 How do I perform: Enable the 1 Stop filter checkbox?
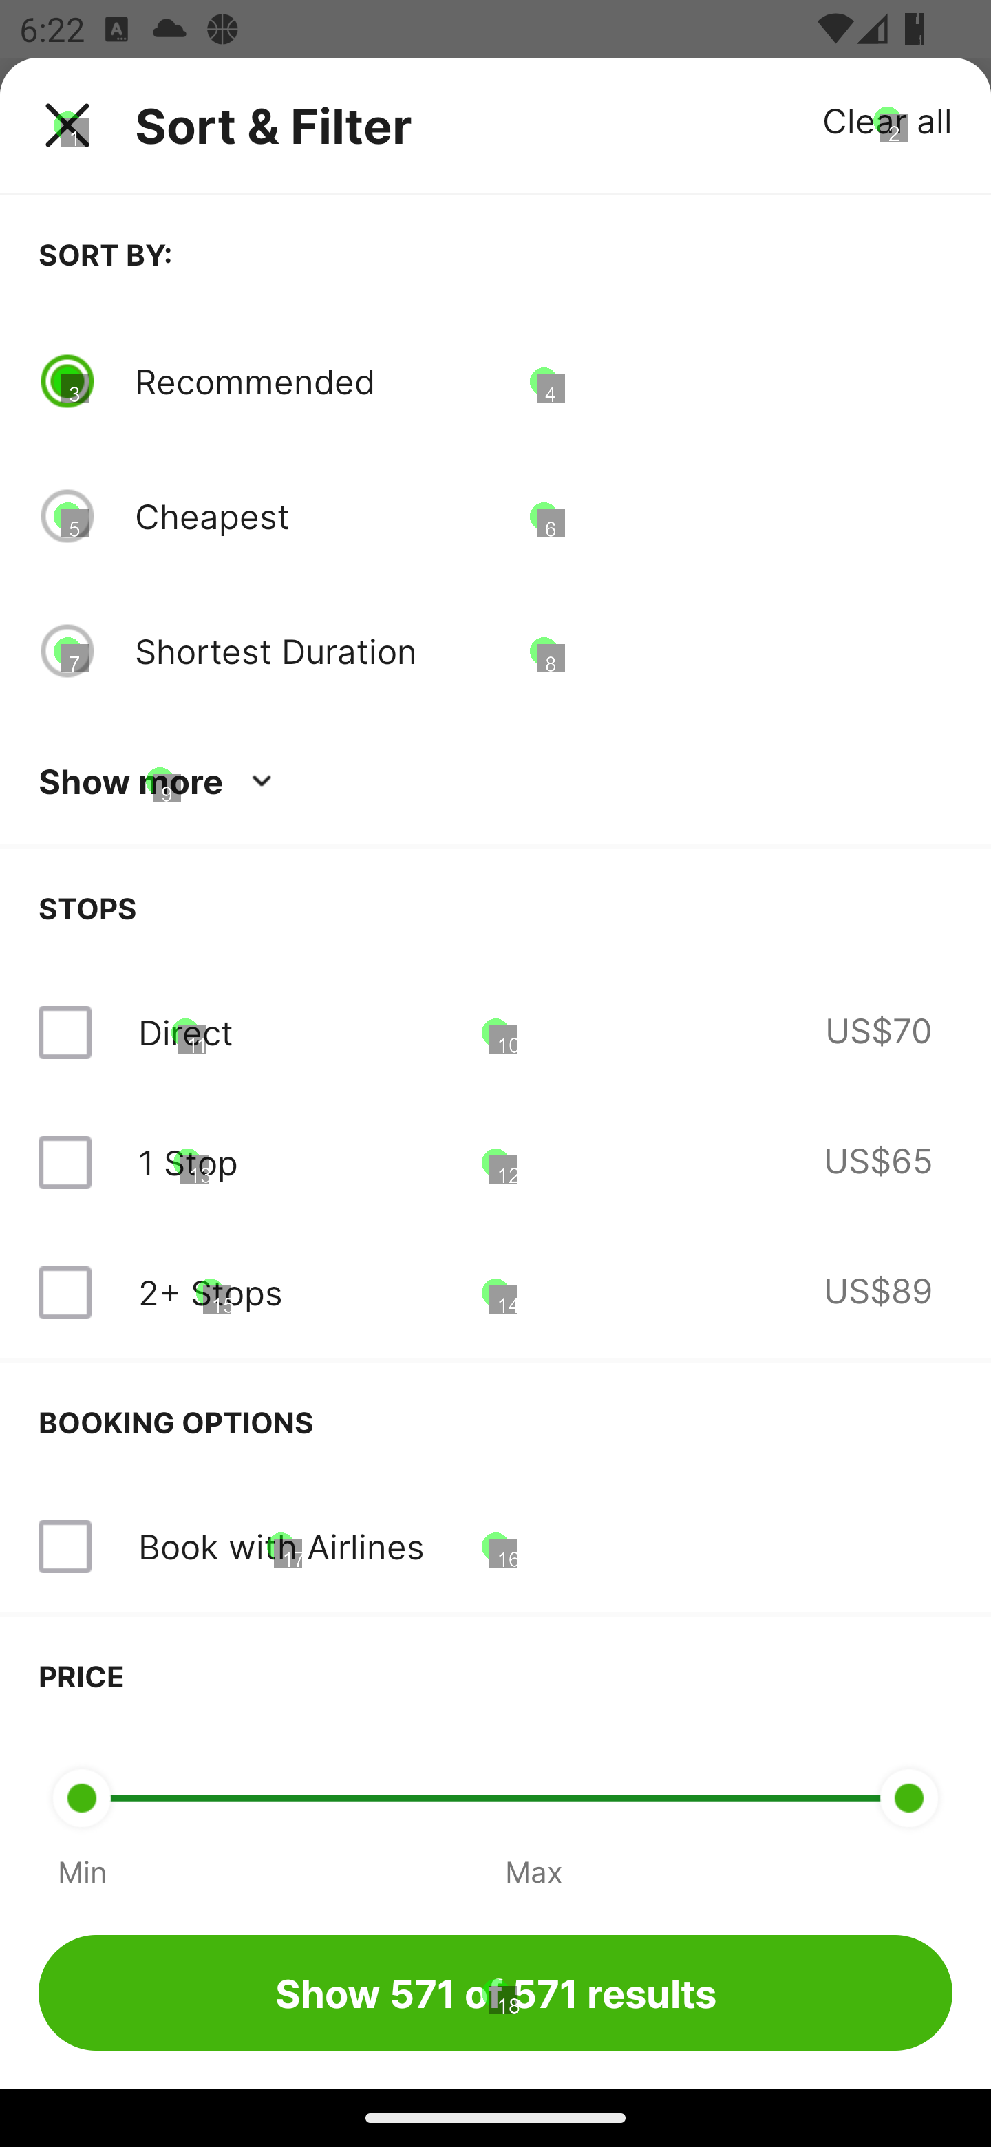click(65, 1163)
